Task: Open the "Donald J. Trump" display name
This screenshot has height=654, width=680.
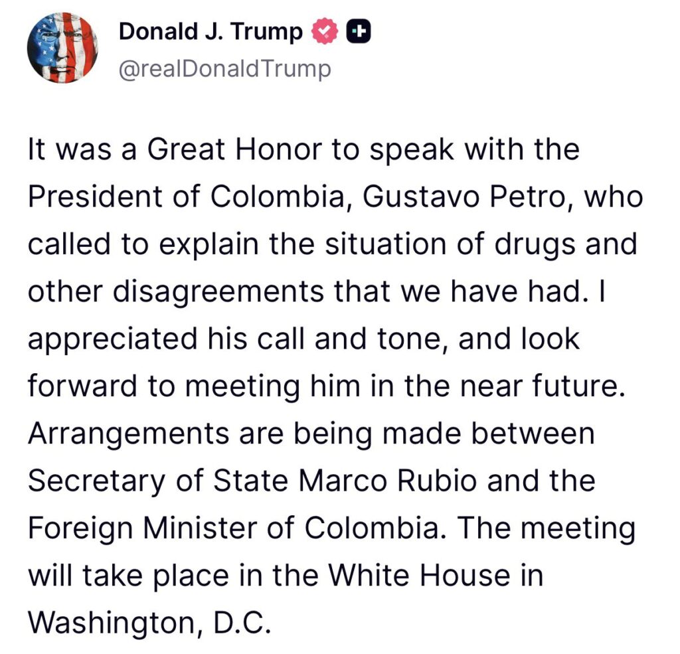Action: pos(210,31)
